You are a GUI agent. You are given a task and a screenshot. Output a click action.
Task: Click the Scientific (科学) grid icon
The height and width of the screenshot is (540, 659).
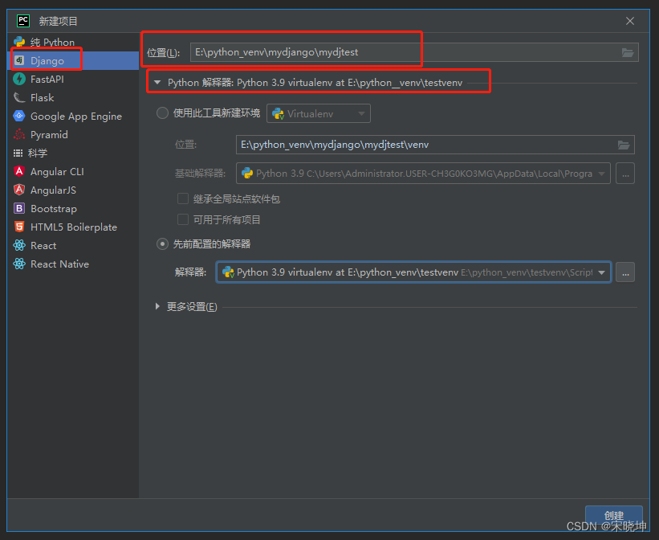click(x=18, y=153)
